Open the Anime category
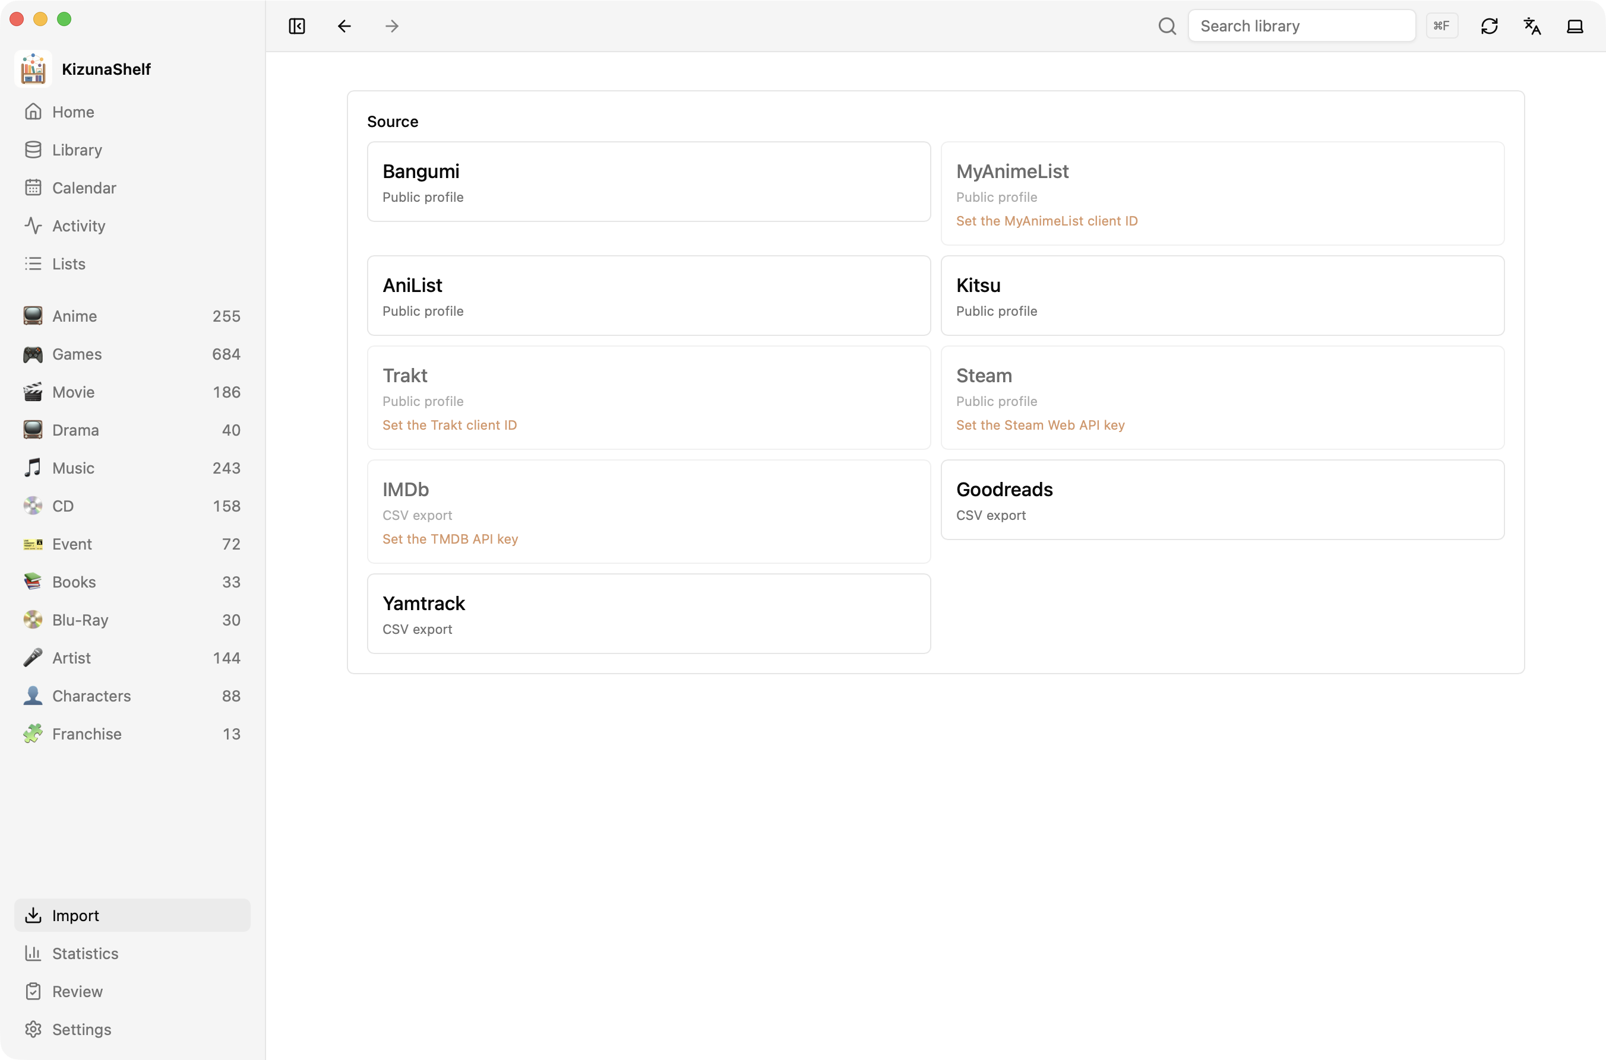This screenshot has width=1606, height=1060. pos(132,316)
